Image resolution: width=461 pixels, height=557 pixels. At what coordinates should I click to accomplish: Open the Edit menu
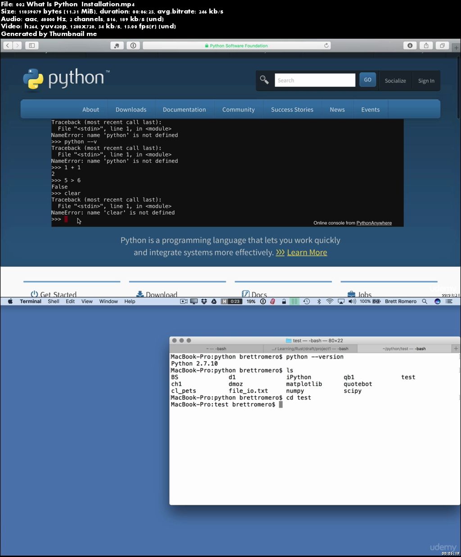[x=70, y=301]
